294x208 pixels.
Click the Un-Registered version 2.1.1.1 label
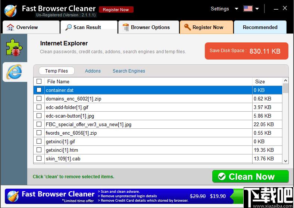point(66,15)
